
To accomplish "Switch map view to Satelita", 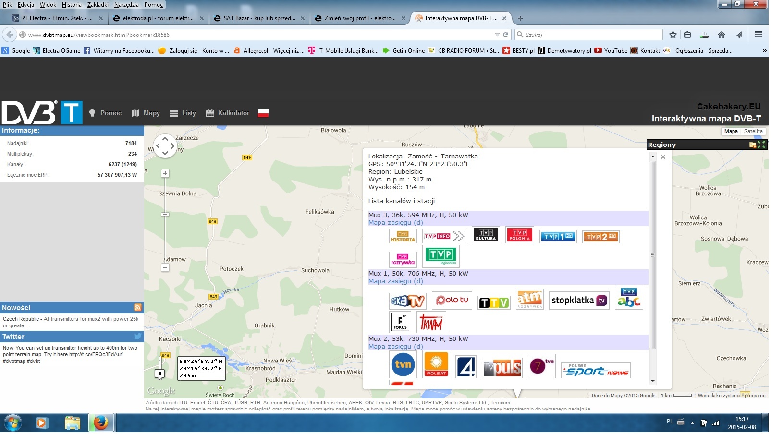I will (754, 132).
